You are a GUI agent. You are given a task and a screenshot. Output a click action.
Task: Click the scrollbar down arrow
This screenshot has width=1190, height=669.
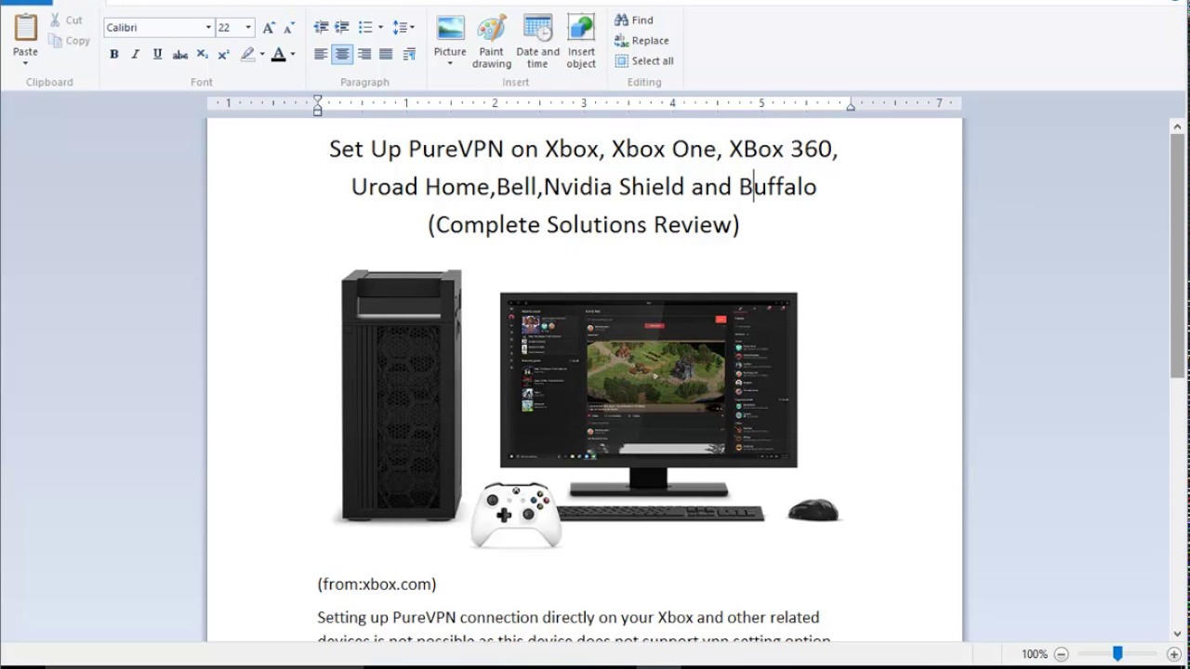tap(1177, 633)
